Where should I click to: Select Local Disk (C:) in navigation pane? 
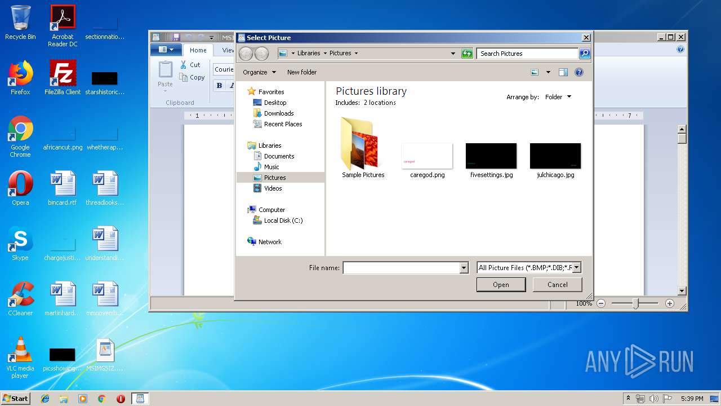[x=283, y=220]
